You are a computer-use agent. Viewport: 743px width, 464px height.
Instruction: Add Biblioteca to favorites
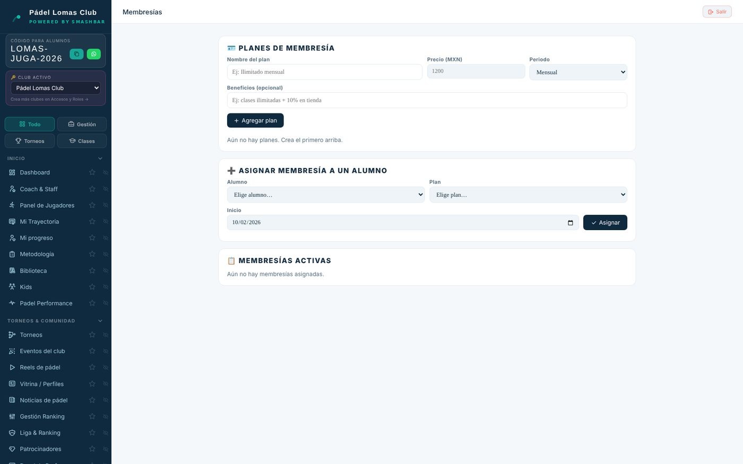tap(92, 270)
